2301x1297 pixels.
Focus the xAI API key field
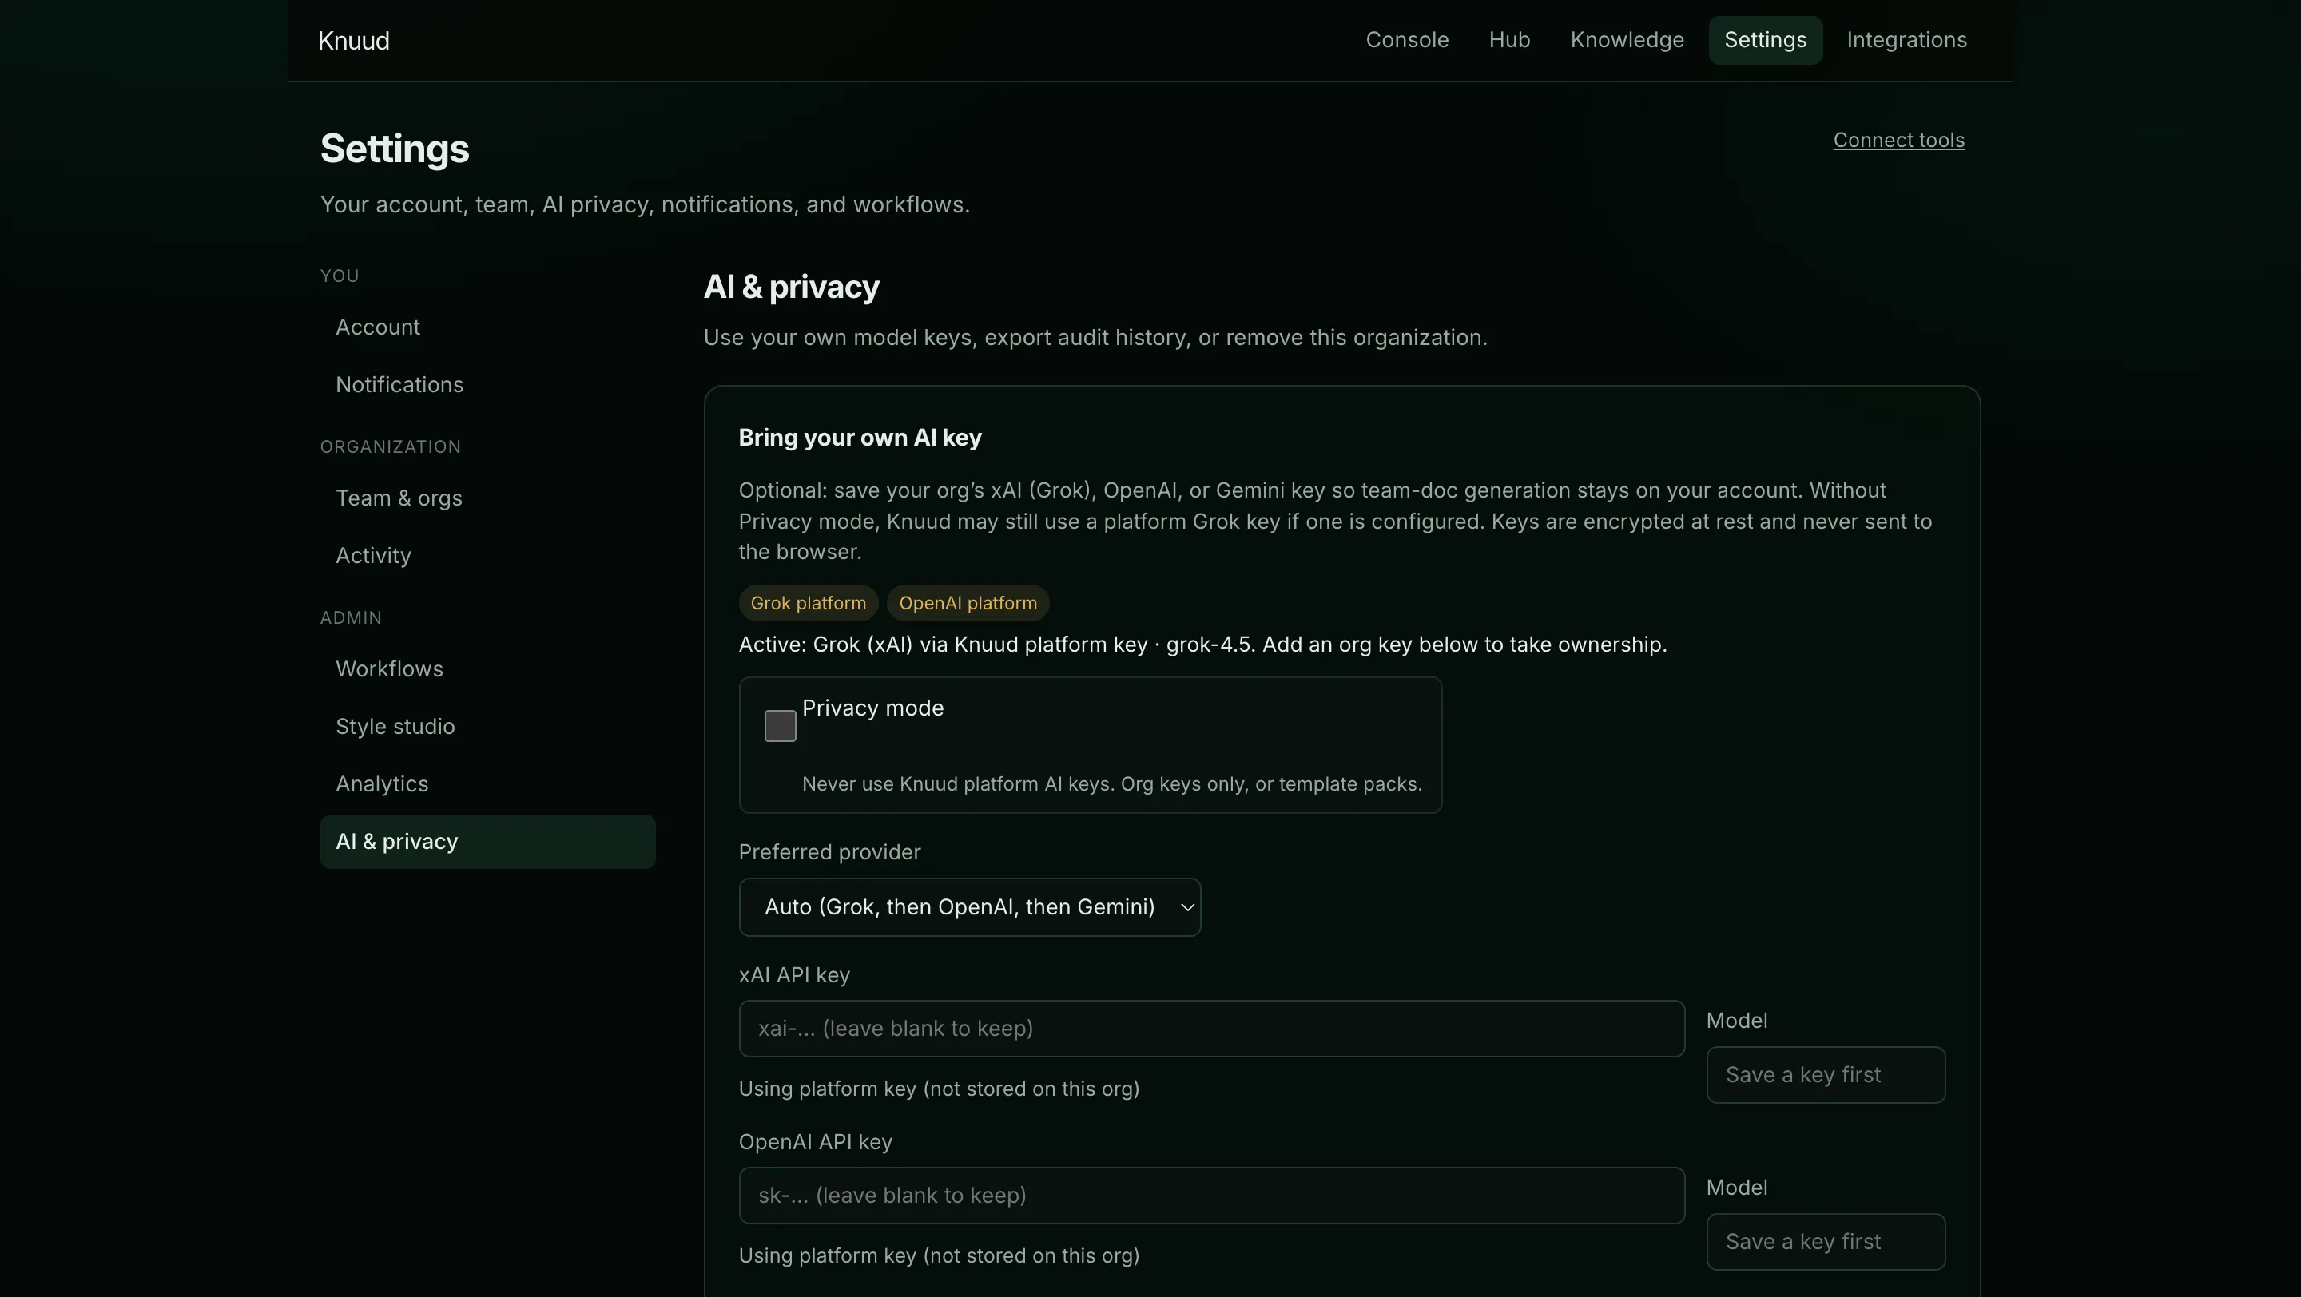click(1211, 1029)
